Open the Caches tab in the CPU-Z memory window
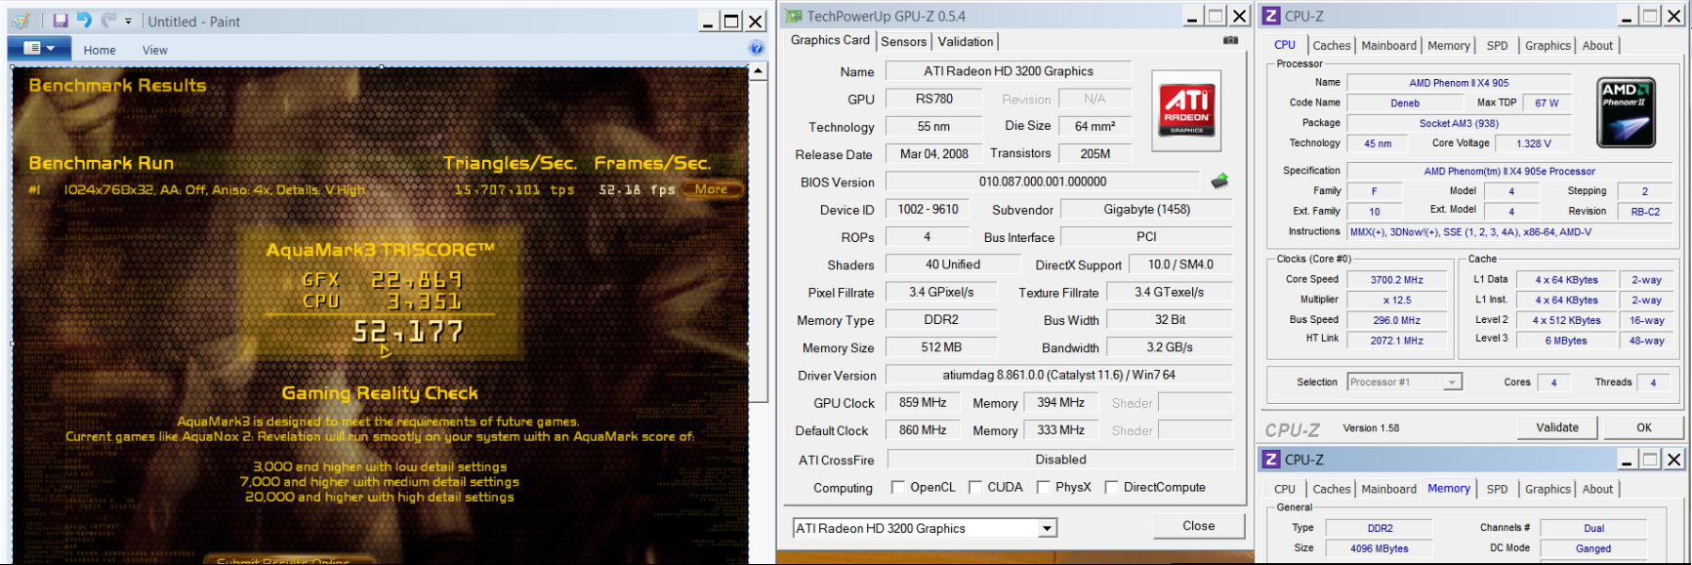The width and height of the screenshot is (1692, 565). pyautogui.click(x=1332, y=490)
